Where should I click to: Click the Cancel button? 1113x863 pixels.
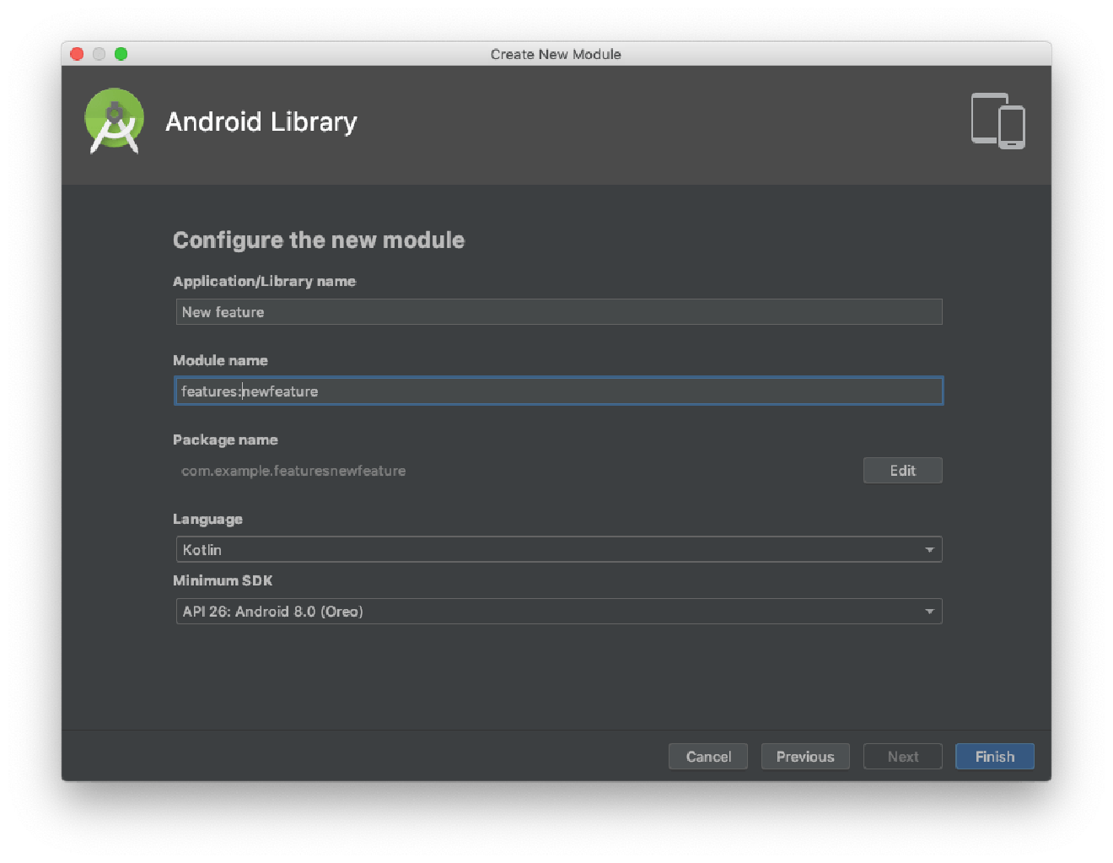[707, 756]
